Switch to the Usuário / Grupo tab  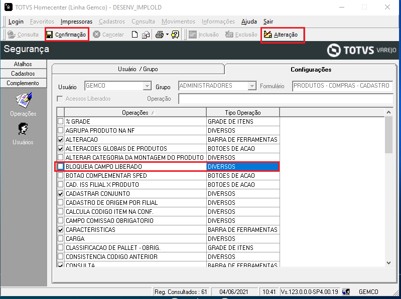[138, 69]
